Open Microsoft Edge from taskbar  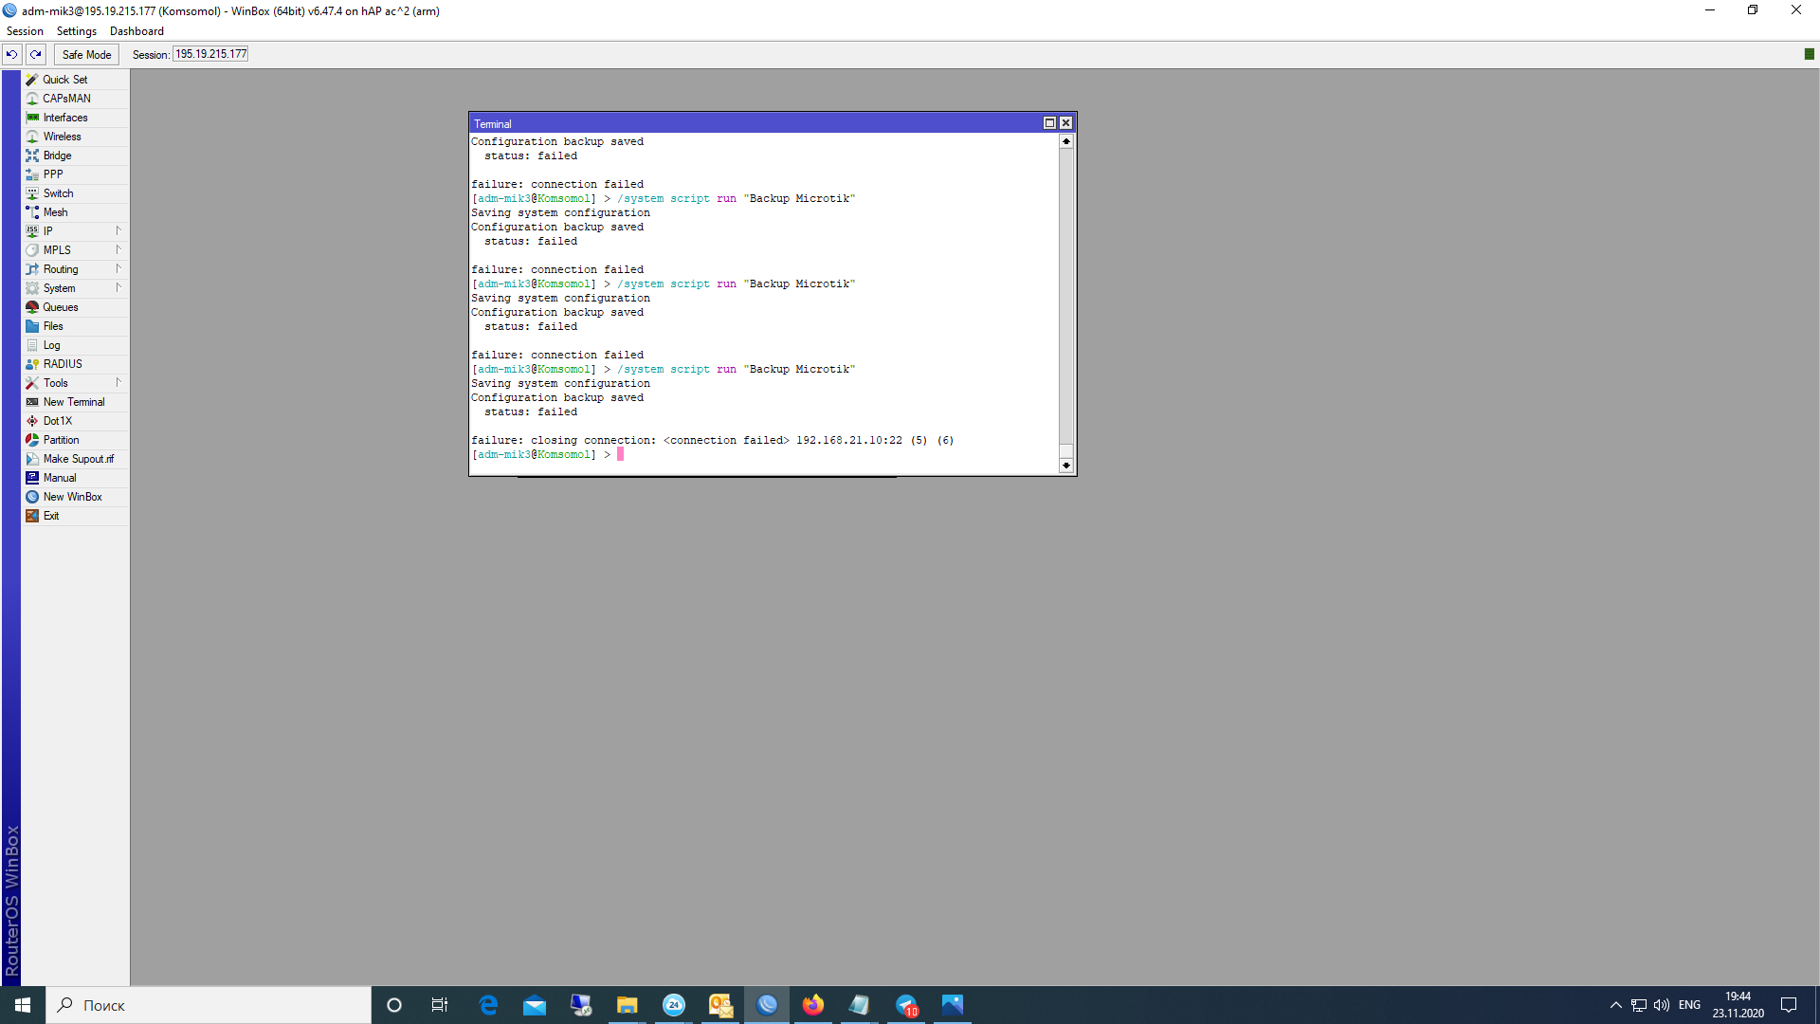488,1005
